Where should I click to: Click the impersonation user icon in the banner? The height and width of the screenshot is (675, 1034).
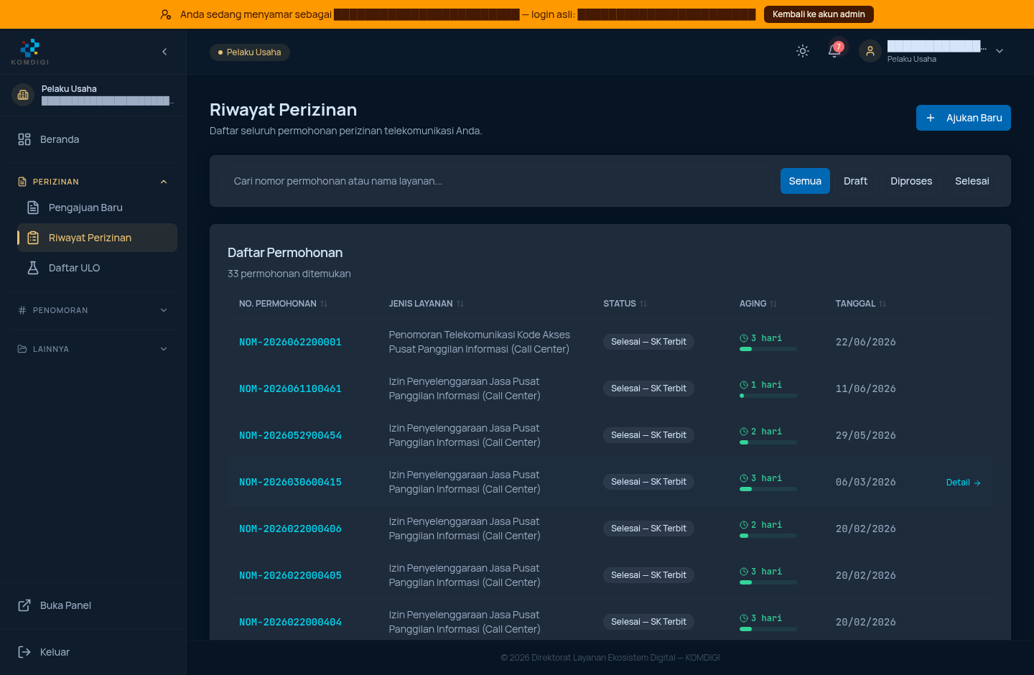coord(166,14)
